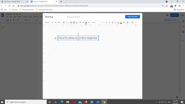Launch Firefox from taskbar
Image resolution: width=185 pixels, height=104 pixels.
point(86,102)
